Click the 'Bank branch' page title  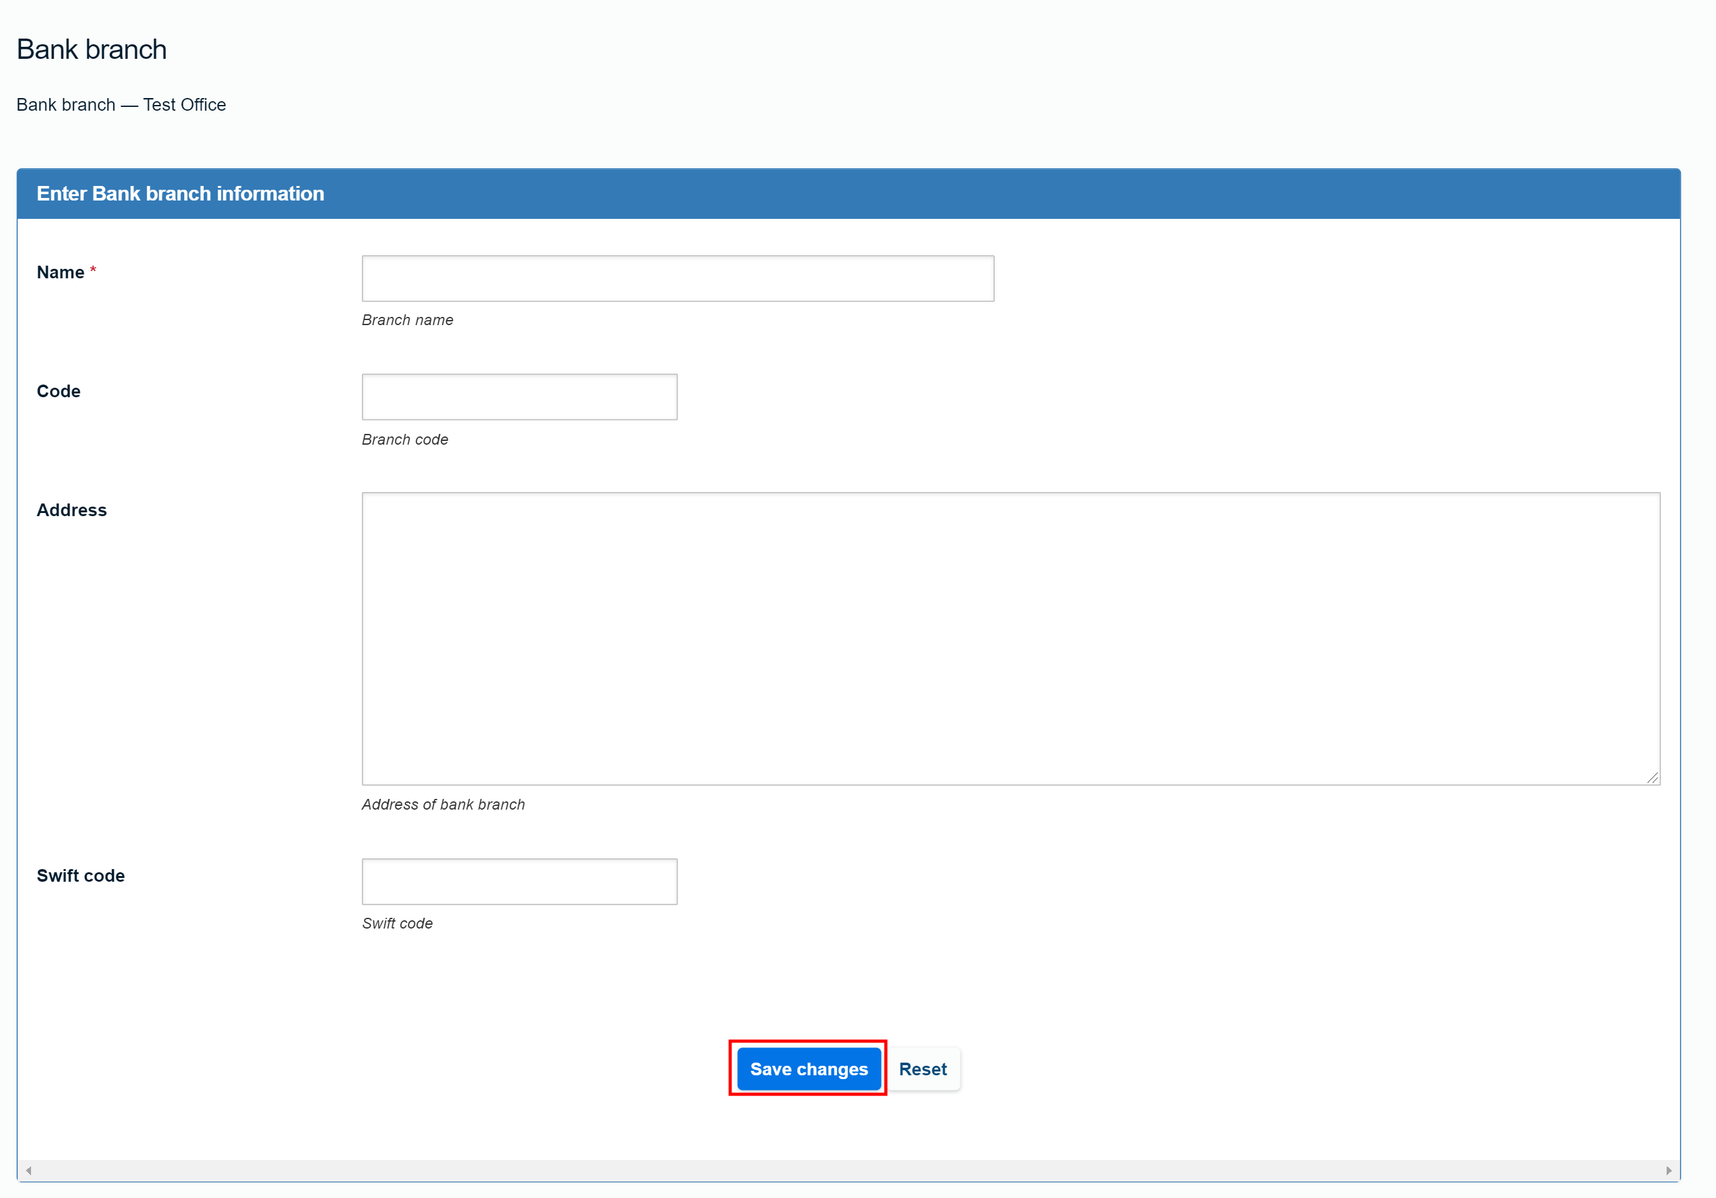92,49
